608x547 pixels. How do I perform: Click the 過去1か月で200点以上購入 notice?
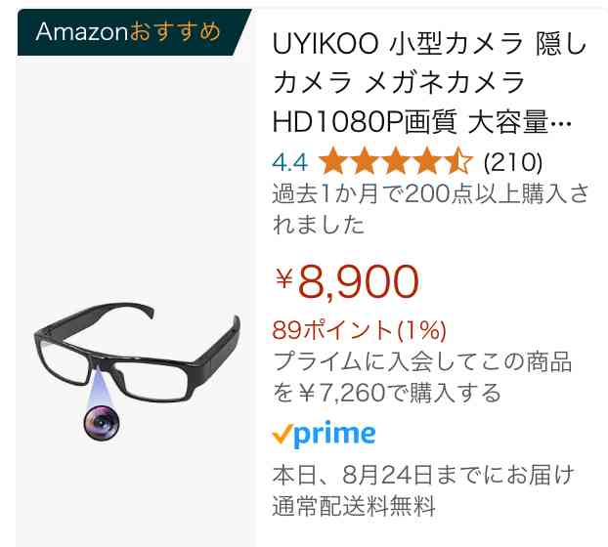tap(430, 209)
